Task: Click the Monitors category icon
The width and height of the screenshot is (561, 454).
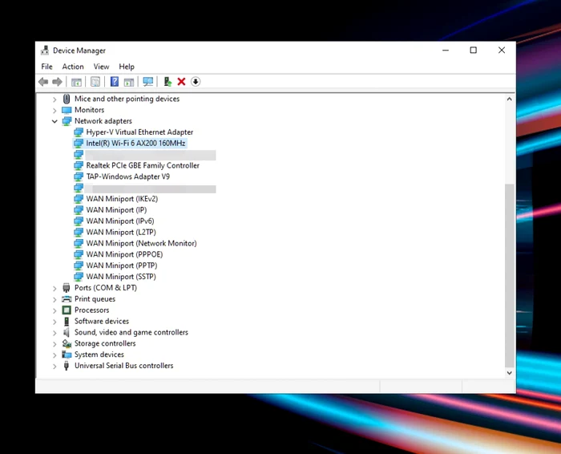Action: point(67,110)
